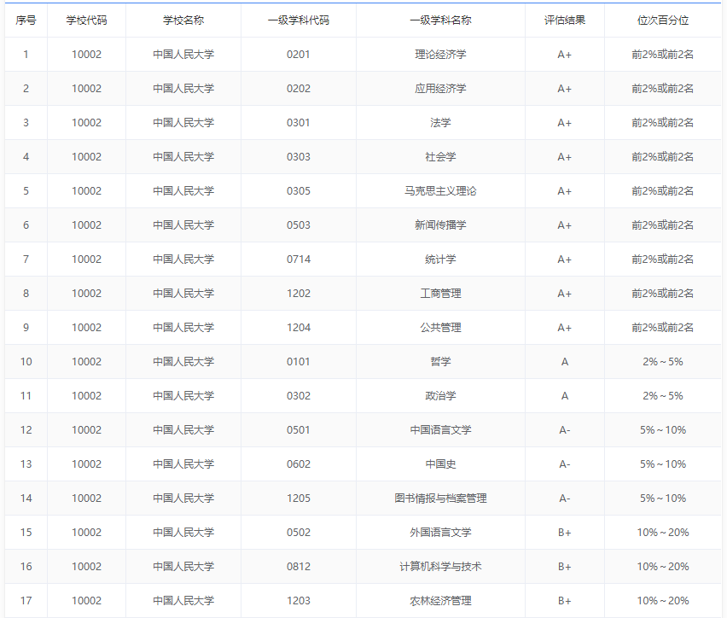Click 前2%或前2名 in row 1
The width and height of the screenshot is (727, 618).
pyautogui.click(x=663, y=55)
